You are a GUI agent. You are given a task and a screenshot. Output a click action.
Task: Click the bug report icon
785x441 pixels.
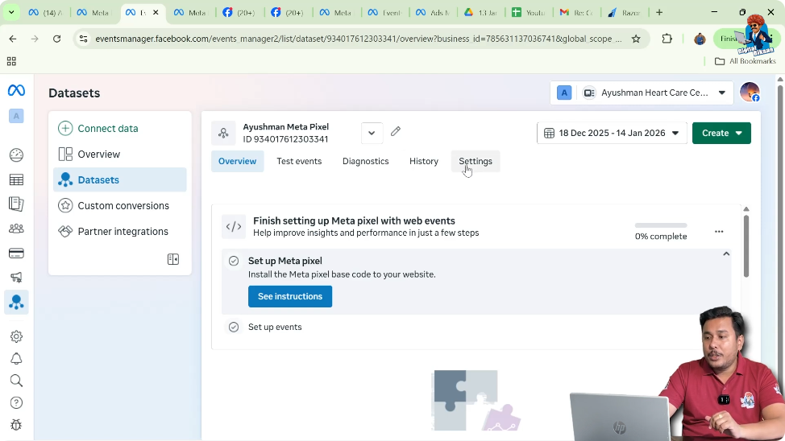16,425
